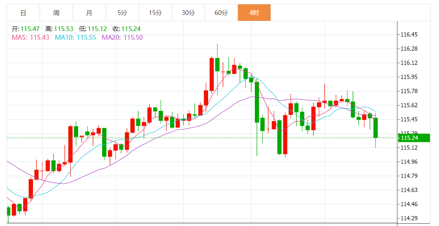Change timeframe to the 60分 tab
This screenshot has height=226, width=439.
click(221, 13)
